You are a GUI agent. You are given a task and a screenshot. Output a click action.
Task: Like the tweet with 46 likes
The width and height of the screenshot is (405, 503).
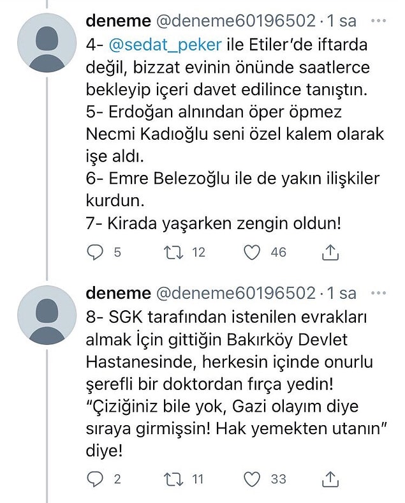pos(252,253)
